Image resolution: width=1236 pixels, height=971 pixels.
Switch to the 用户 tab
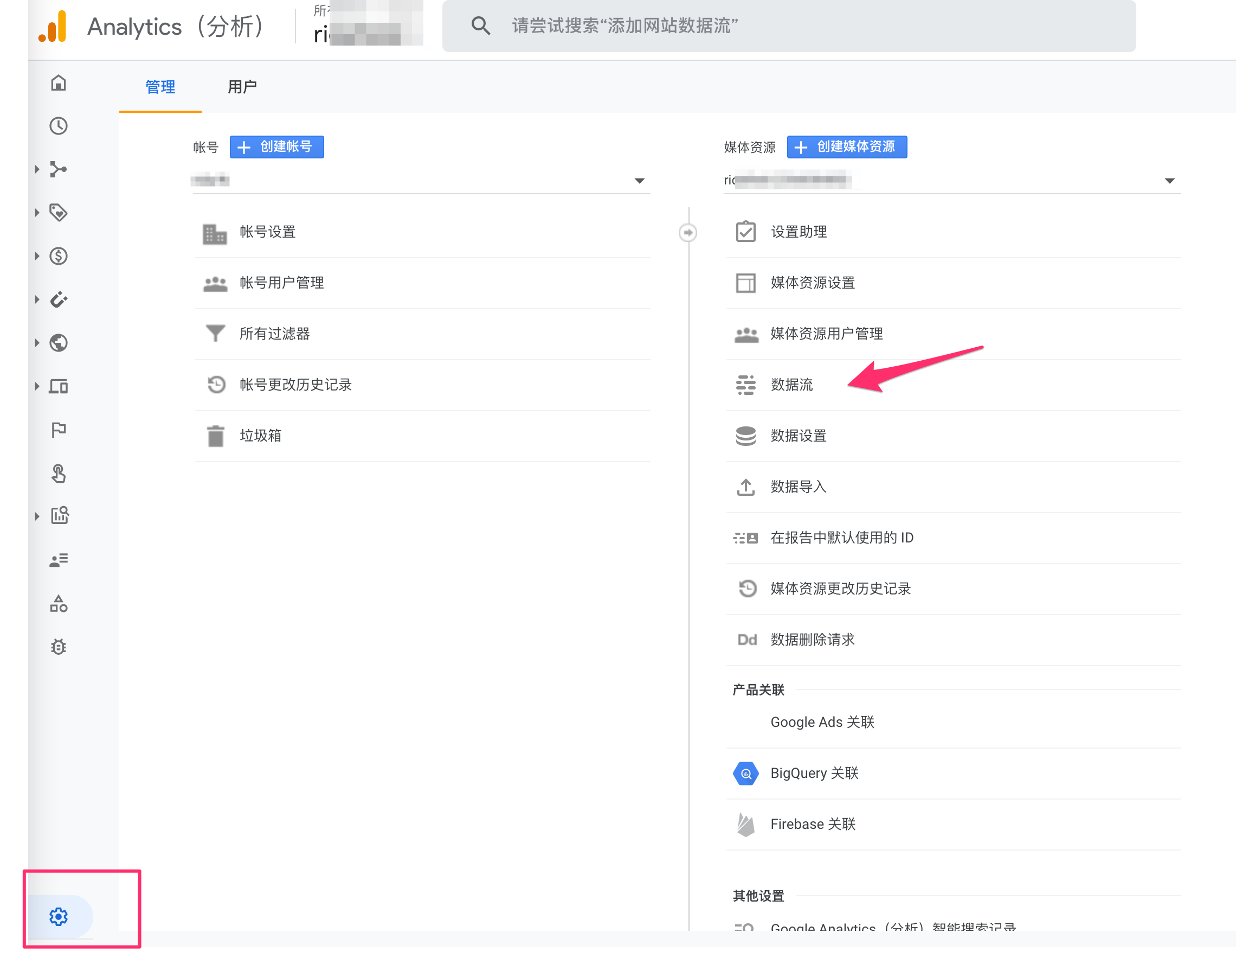pos(242,87)
